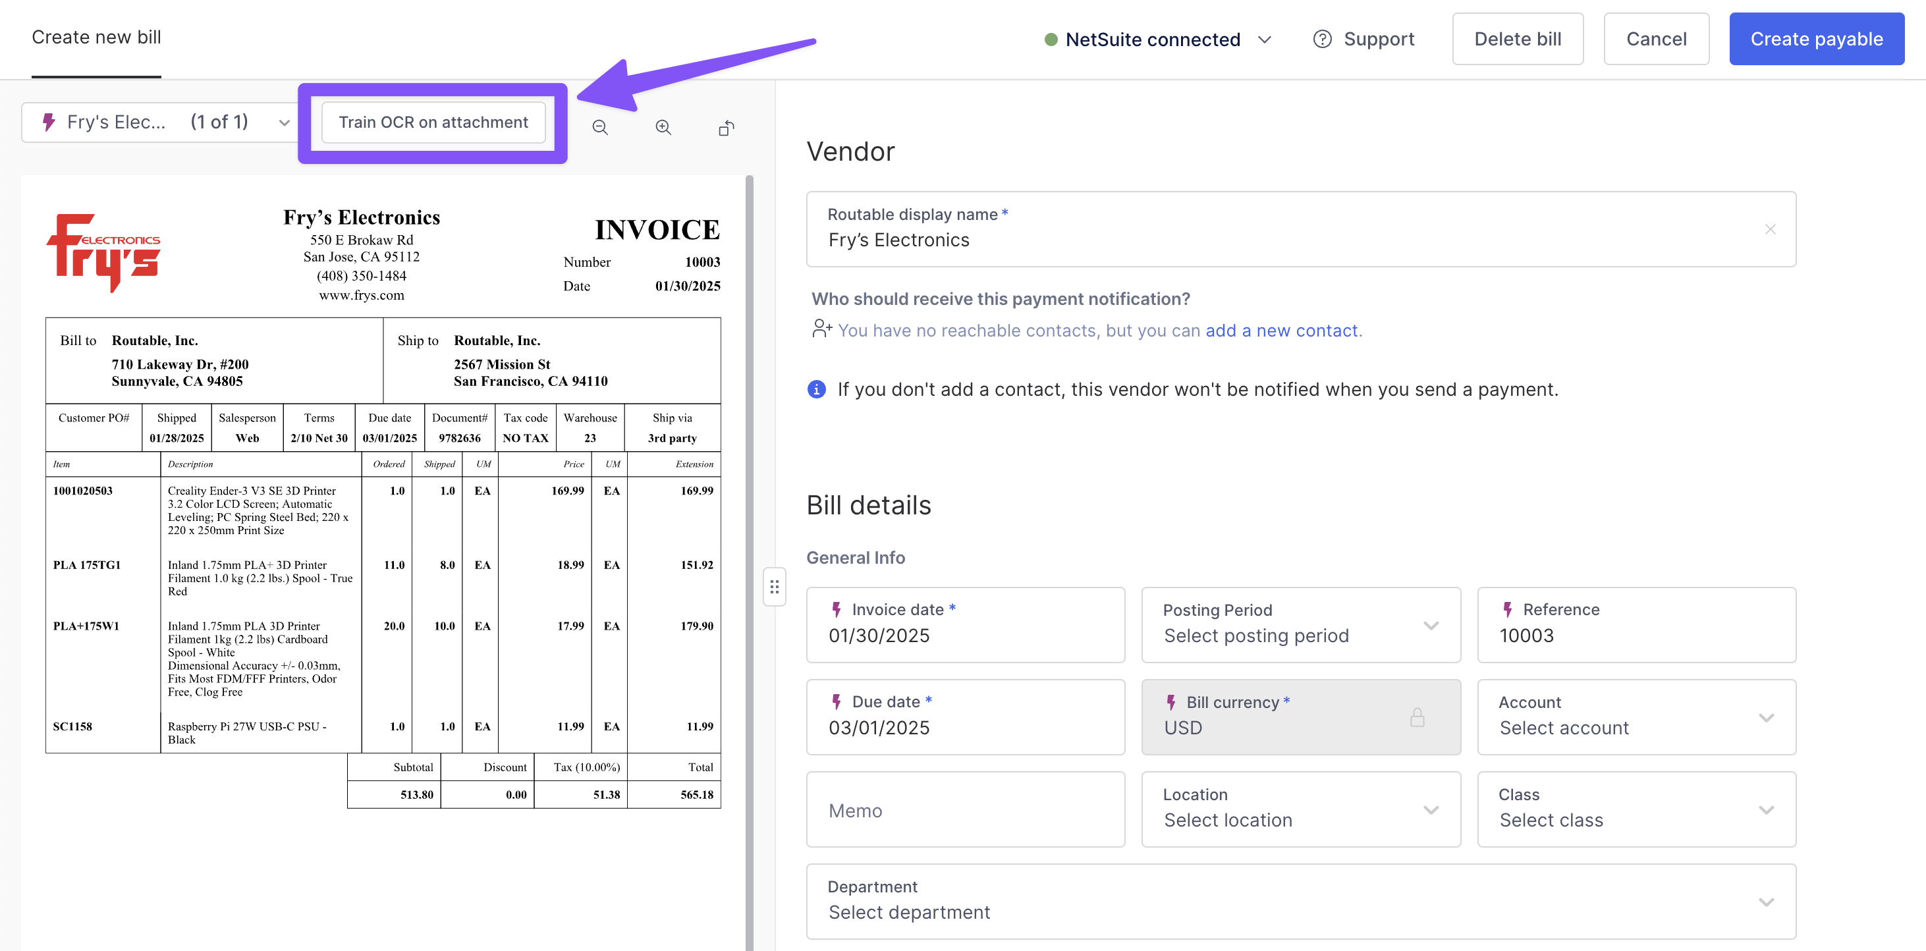
Task: Click item code SC1158 on invoice
Action: [72, 726]
